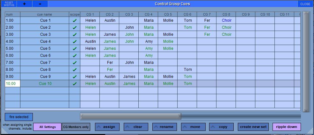Click the vertical scrollbar down arrow
Screen dimensions: 314x135
306,110
